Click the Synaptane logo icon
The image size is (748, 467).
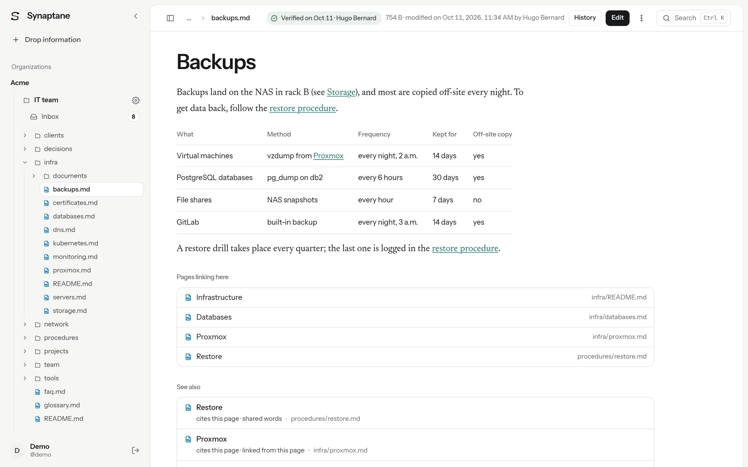tap(15, 16)
